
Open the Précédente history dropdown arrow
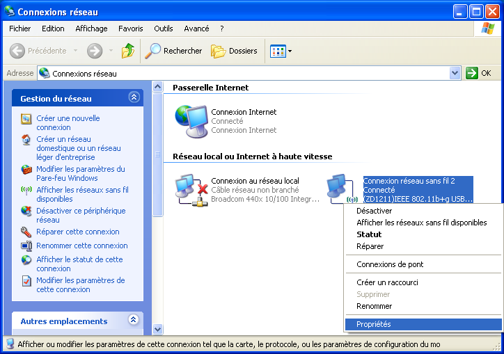pos(76,51)
